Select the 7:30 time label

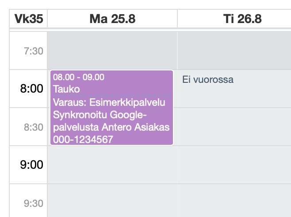point(34,51)
